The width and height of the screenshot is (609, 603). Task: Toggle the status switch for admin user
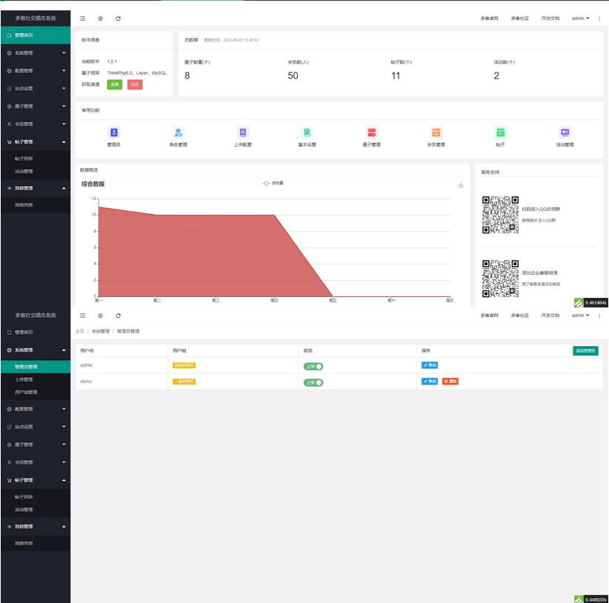click(x=313, y=366)
